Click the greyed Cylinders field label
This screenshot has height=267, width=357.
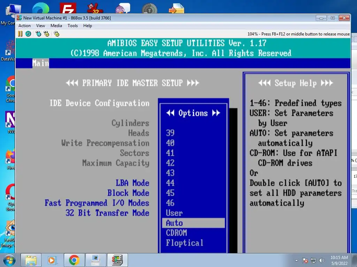[130, 123]
